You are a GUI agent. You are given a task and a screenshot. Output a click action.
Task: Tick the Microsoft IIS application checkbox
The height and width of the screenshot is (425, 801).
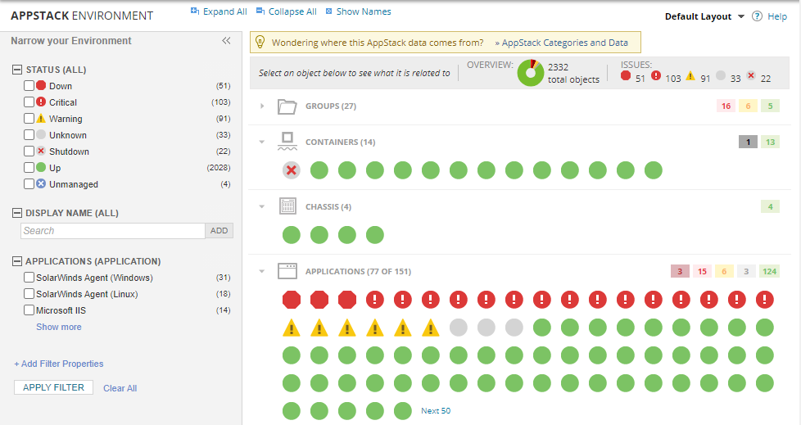[29, 310]
